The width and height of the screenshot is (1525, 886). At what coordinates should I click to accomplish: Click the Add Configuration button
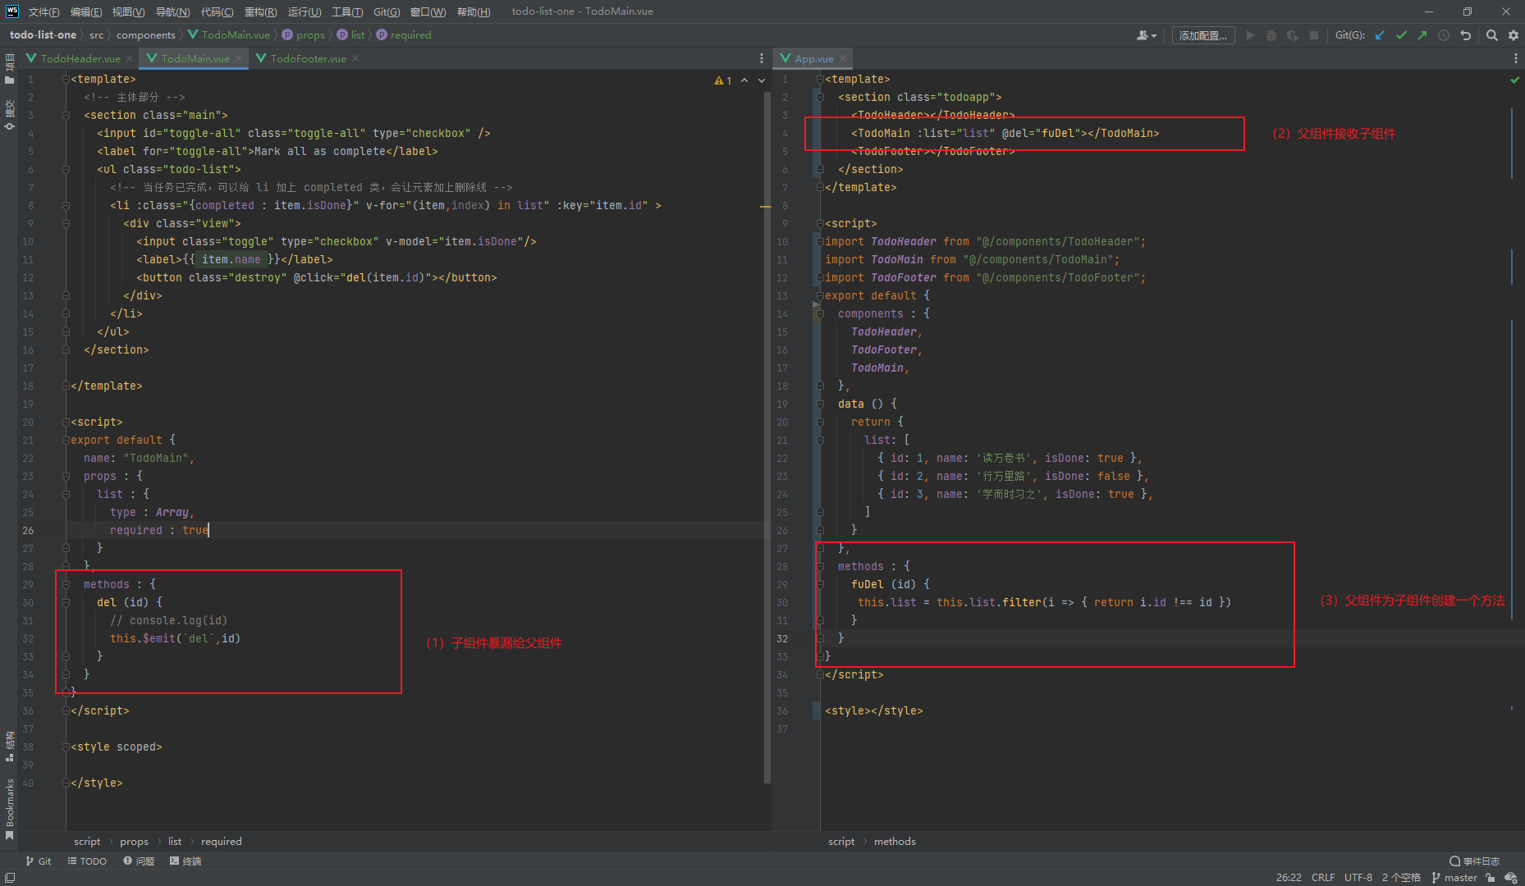(x=1202, y=35)
